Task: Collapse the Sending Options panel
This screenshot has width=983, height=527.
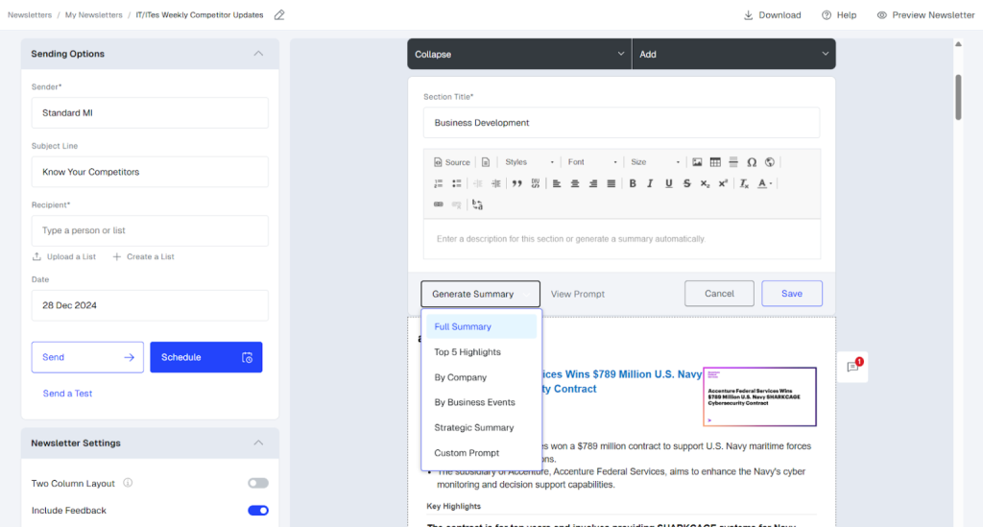Action: (258, 54)
